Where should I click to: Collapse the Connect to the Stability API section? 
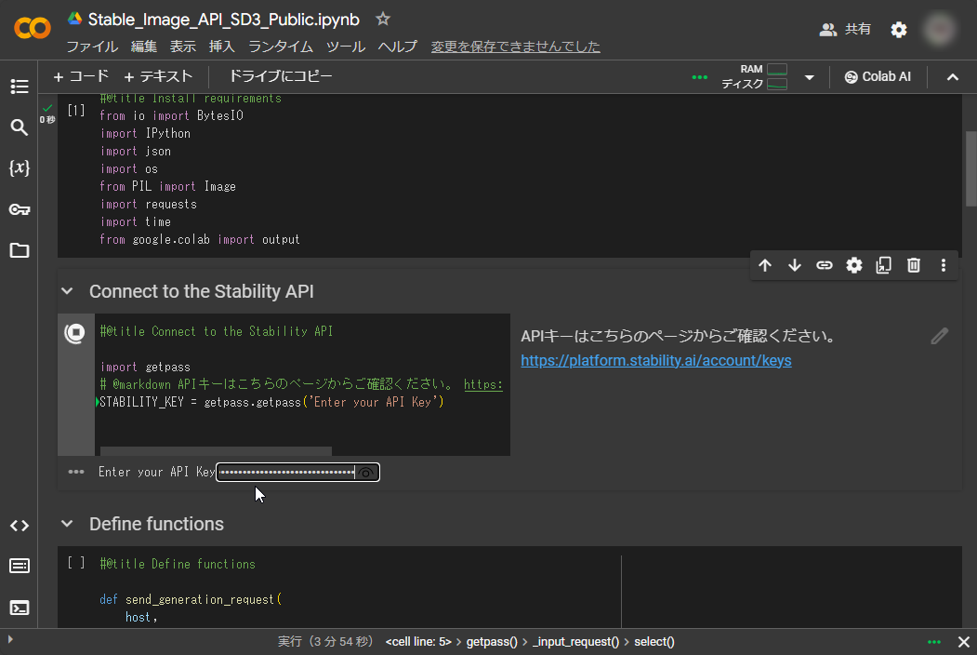click(x=66, y=291)
